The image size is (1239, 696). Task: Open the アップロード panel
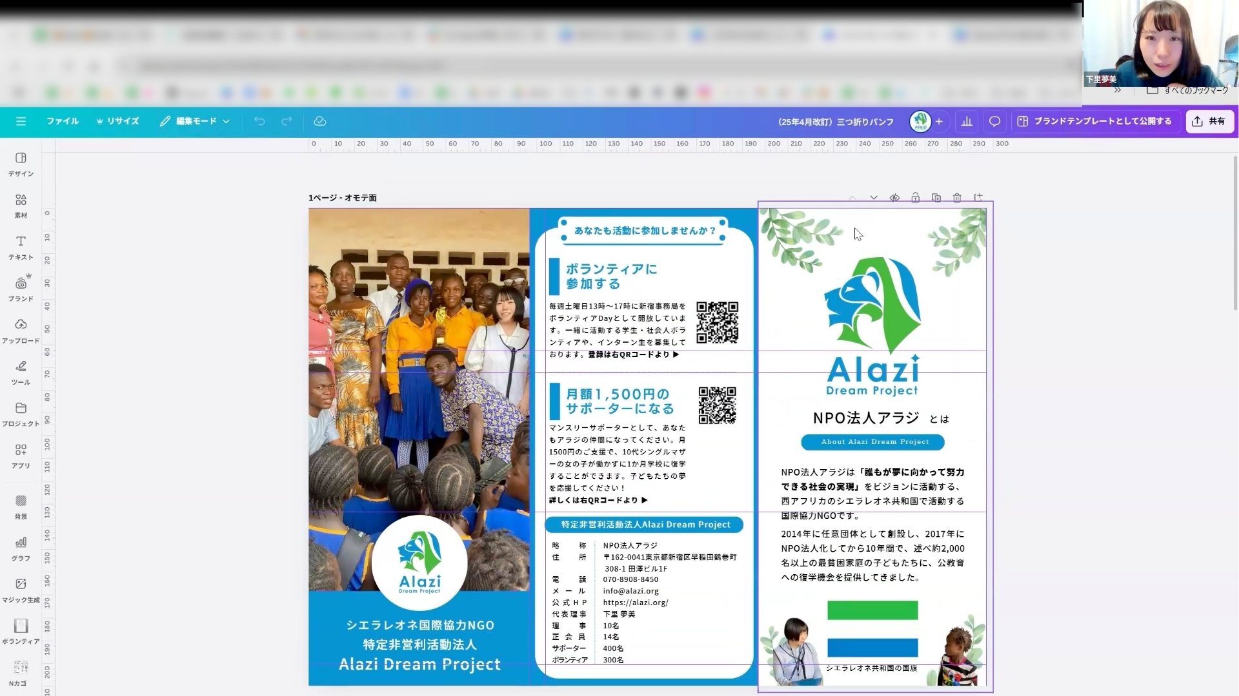pos(21,331)
